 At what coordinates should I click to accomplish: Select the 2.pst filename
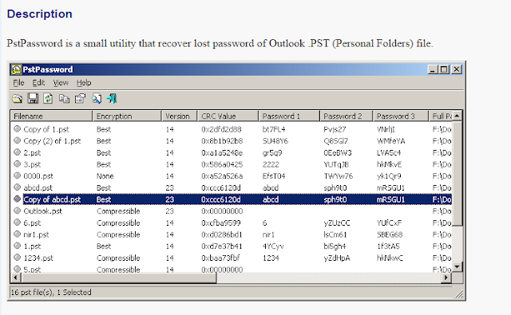tap(32, 152)
